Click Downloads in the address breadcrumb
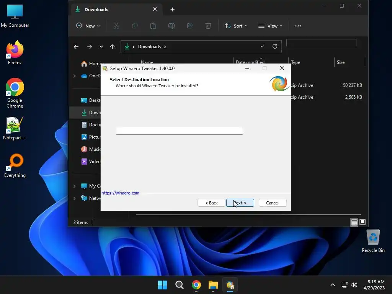 coord(149,47)
